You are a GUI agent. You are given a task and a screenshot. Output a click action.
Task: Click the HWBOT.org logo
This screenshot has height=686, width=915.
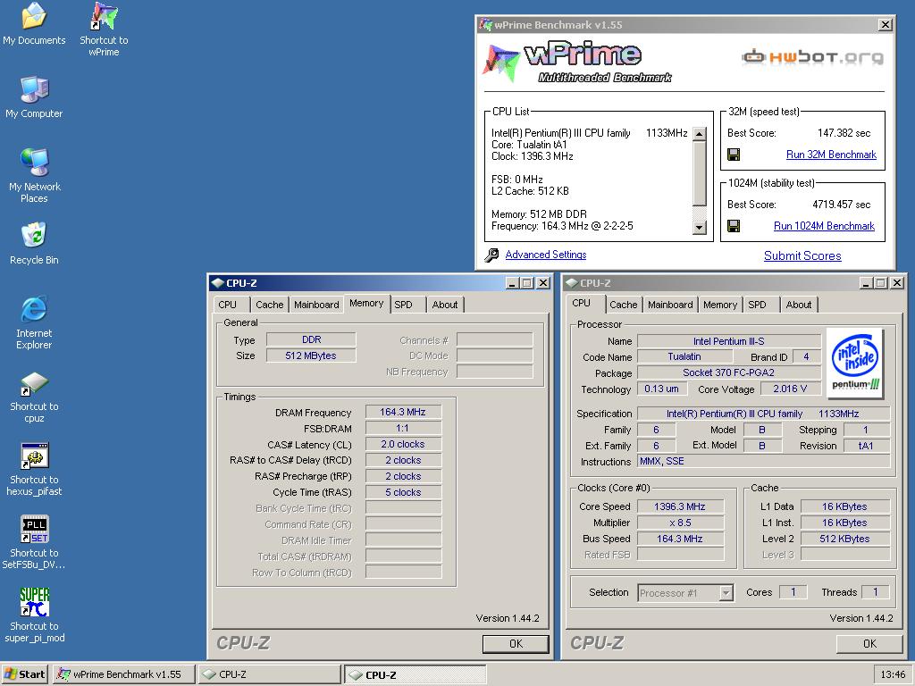pyautogui.click(x=812, y=57)
